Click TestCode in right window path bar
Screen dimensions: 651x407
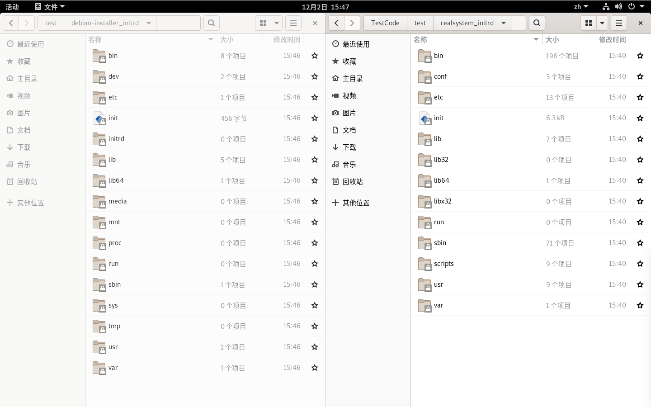pos(385,23)
